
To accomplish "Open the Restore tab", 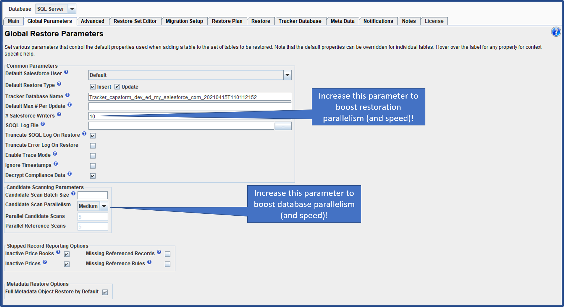I will (261, 21).
